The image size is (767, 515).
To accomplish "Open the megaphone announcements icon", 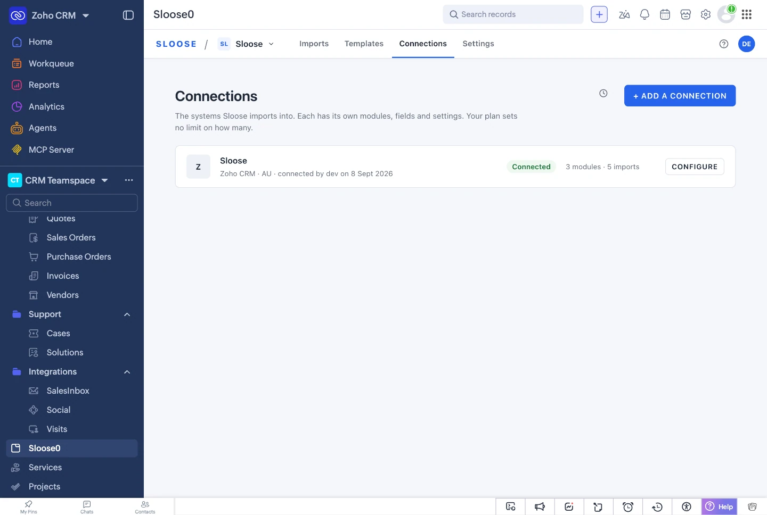I will tap(540, 506).
